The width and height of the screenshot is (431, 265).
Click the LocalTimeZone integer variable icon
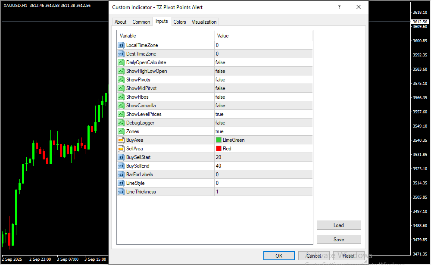coord(121,45)
